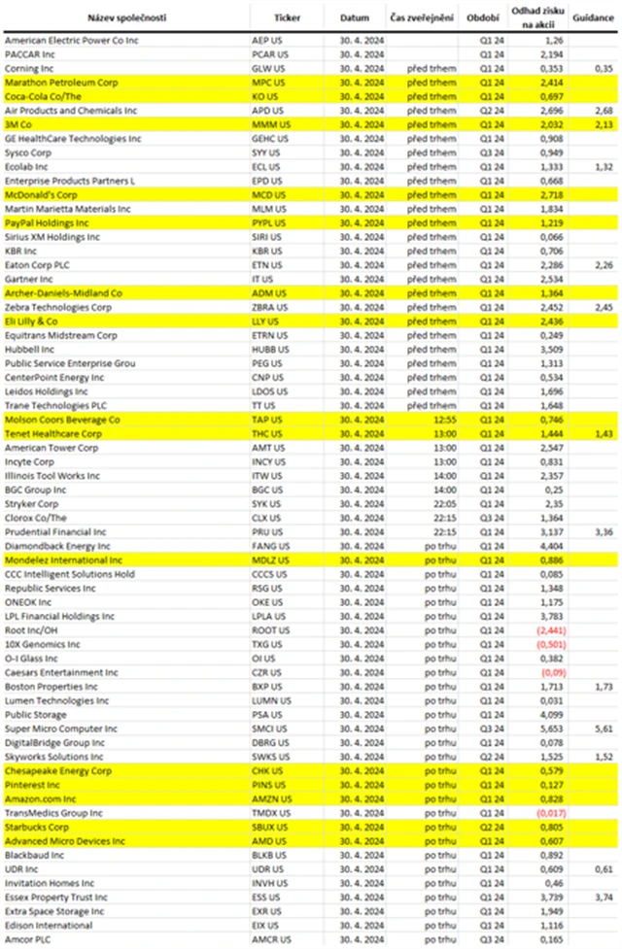Select the McDonald's Corp cell
Viewport: 622px width, 949px height.
41,195
